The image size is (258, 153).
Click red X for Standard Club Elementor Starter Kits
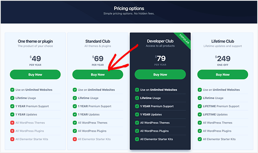(x=75, y=139)
